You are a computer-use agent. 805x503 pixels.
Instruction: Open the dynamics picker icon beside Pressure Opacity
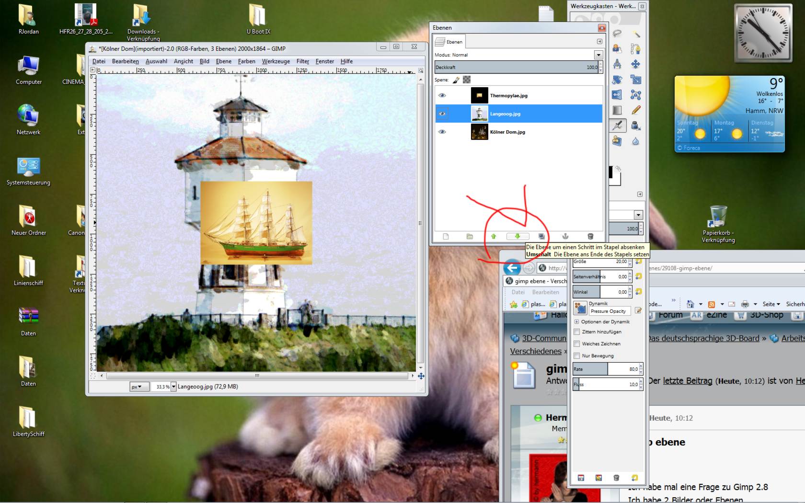tap(580, 308)
